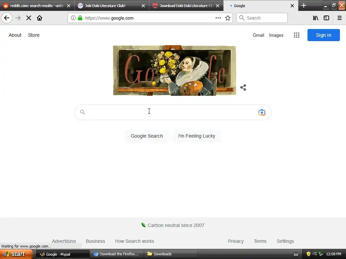
Task: Close the Google tab
Action: point(292,6)
